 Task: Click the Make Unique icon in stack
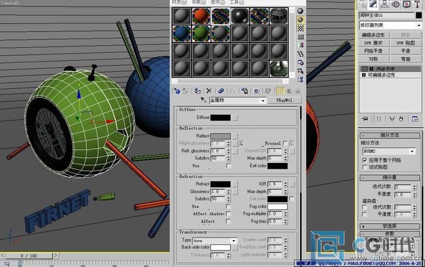[x=392, y=118]
